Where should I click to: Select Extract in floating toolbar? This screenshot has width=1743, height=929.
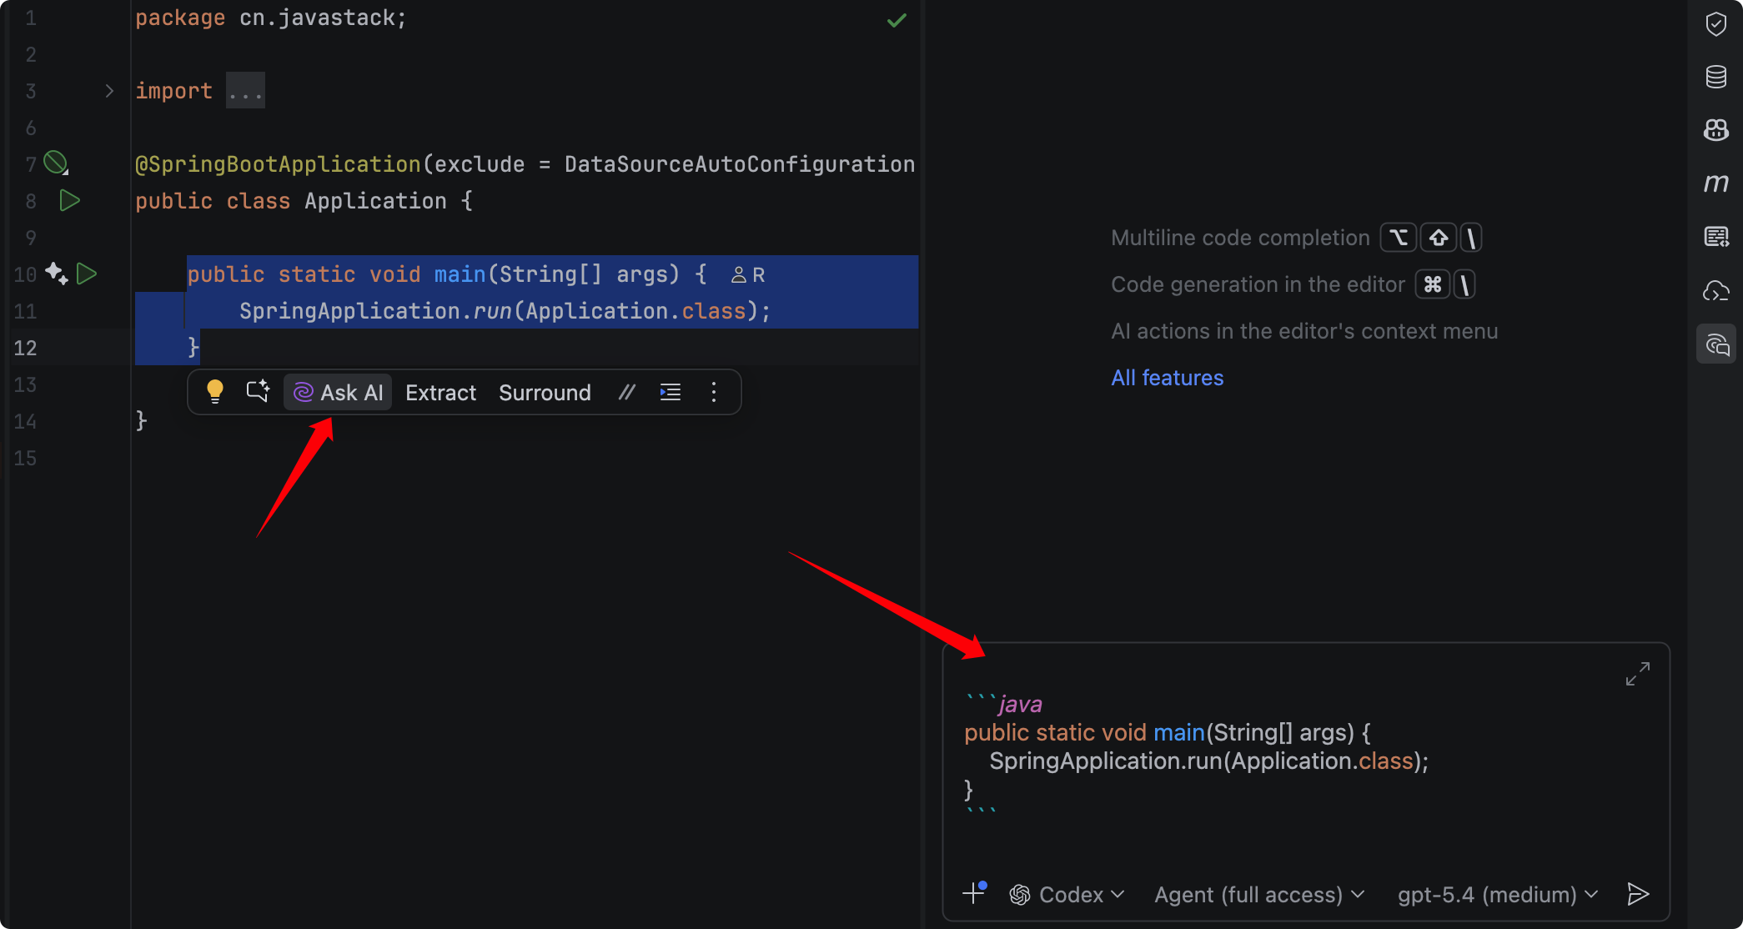pos(440,392)
